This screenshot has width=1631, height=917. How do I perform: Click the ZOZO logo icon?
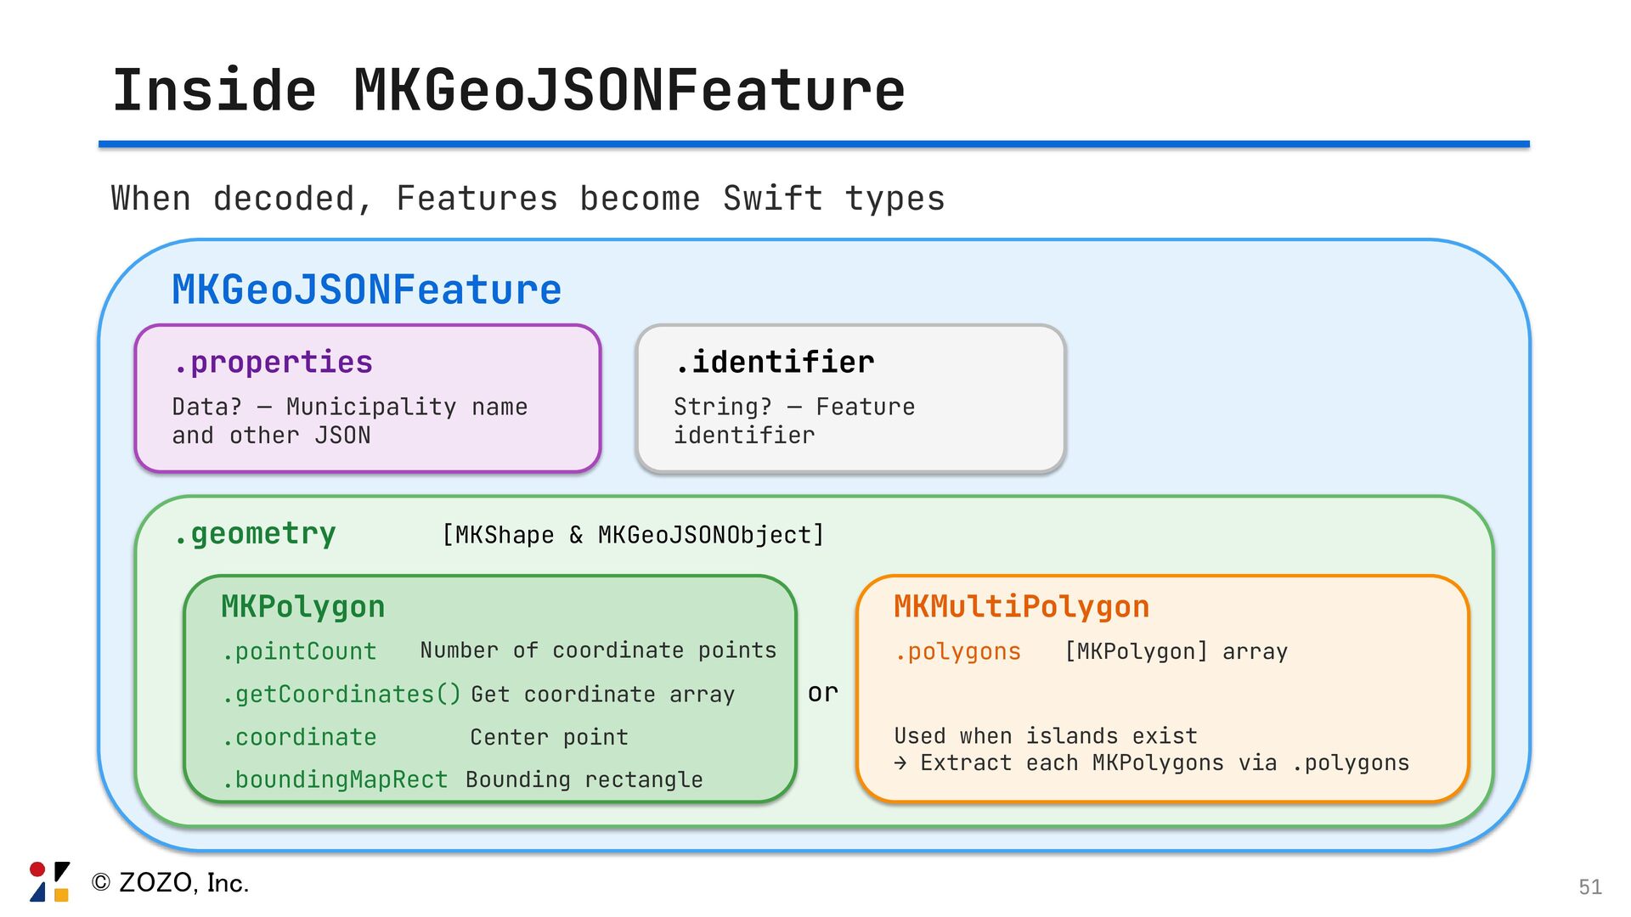49,881
